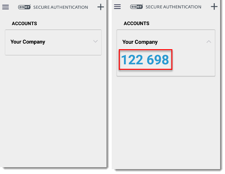The image size is (225, 174).
Task: Click ACCOUNTS heading above the expanded card
Action: (137, 23)
